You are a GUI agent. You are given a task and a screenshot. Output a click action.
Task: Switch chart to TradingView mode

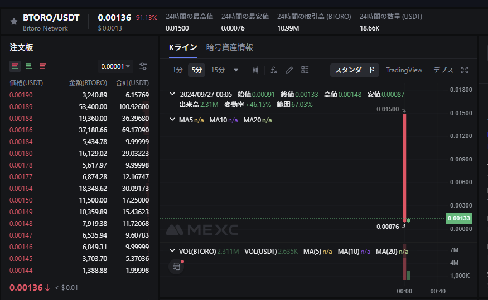[x=404, y=70]
